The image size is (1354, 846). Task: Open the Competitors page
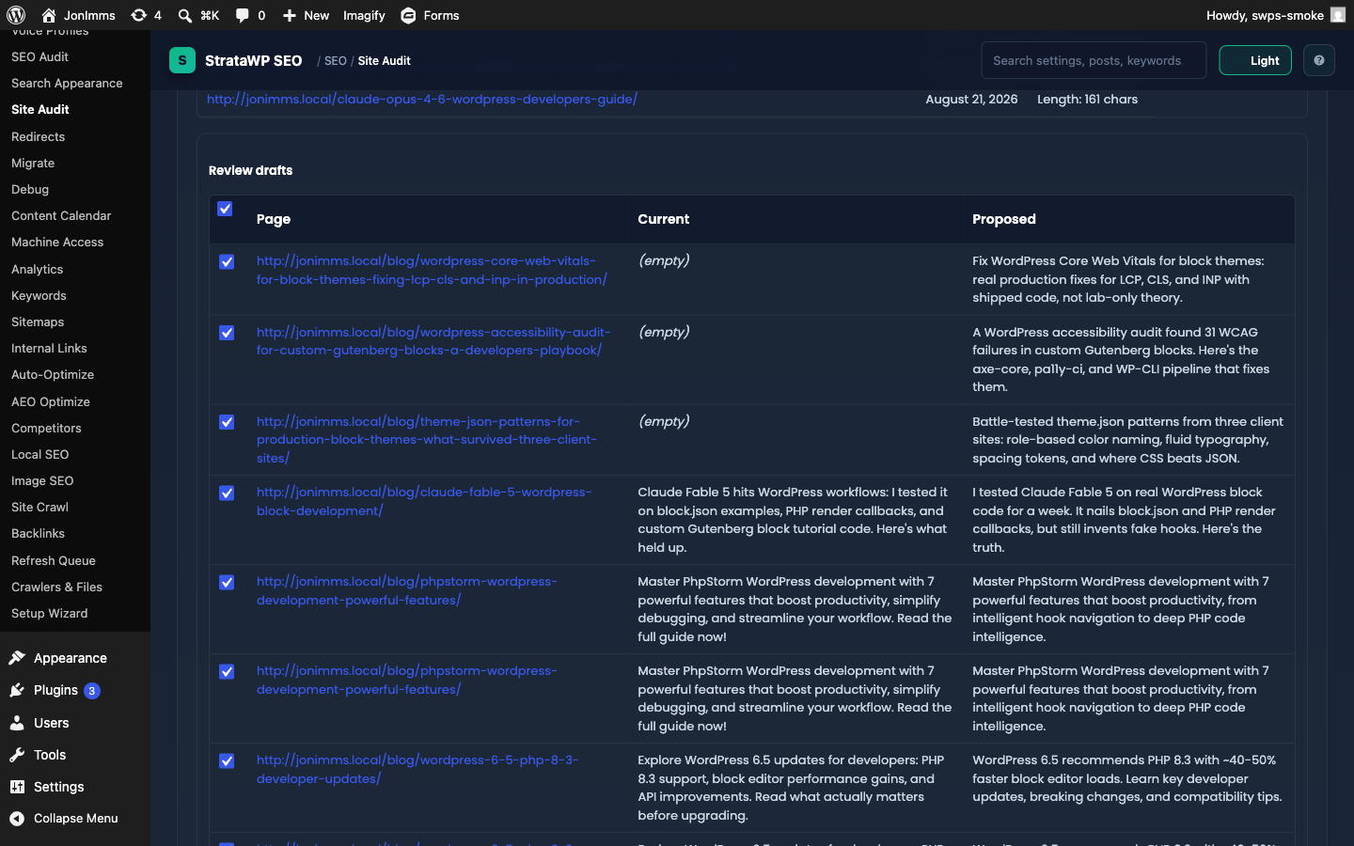click(46, 428)
